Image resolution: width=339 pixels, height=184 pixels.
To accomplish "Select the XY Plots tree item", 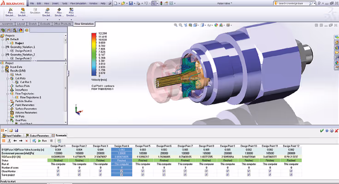I will (20, 116).
